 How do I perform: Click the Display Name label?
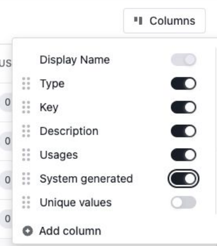pyautogui.click(x=75, y=60)
